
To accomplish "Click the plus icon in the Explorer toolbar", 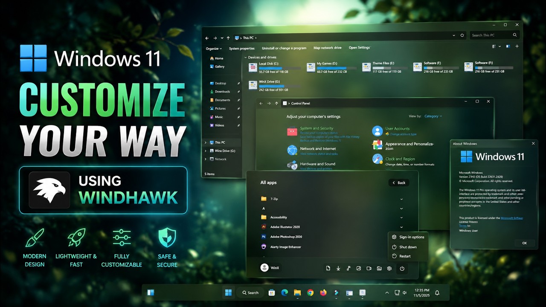I will tap(517, 46).
